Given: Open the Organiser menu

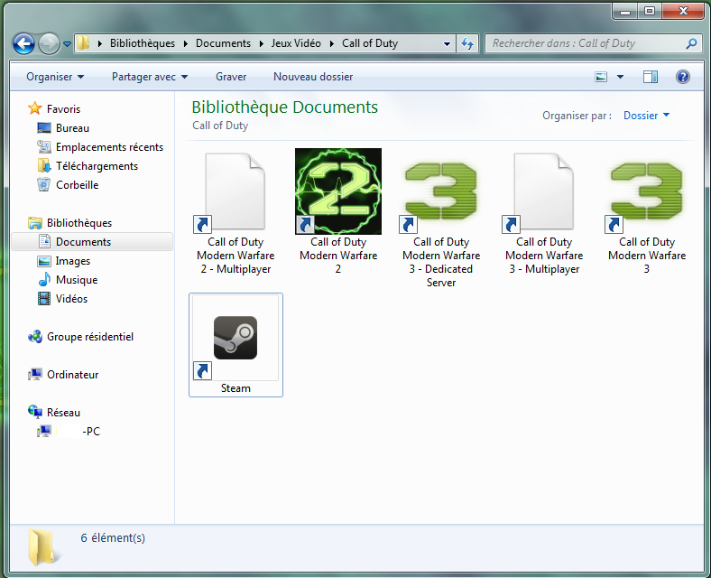Looking at the screenshot, I should click(x=55, y=77).
